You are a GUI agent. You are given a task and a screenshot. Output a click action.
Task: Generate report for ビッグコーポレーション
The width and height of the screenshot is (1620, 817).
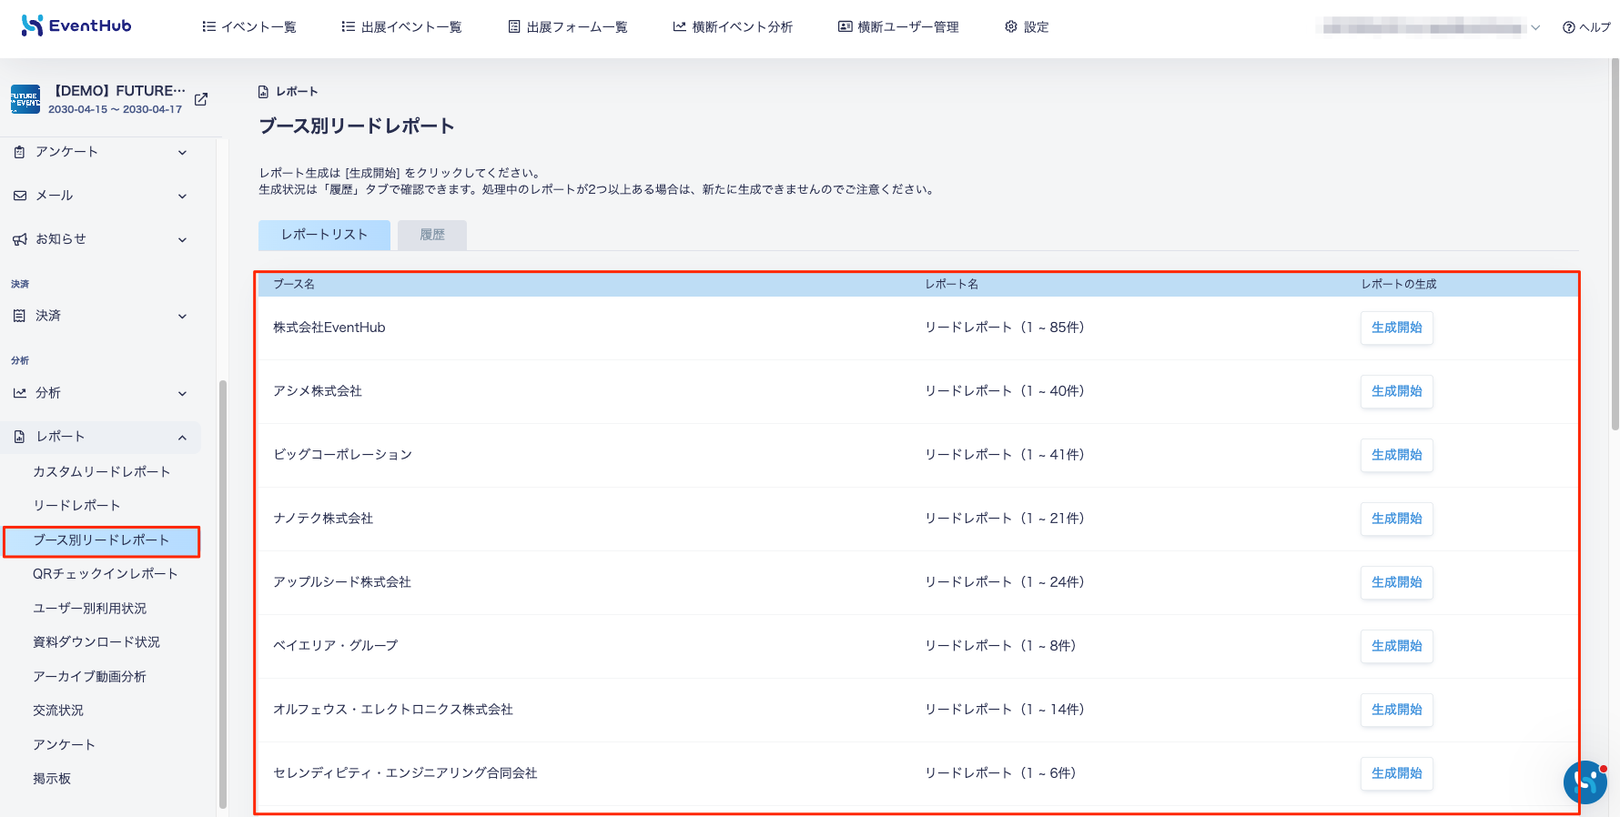(1397, 455)
